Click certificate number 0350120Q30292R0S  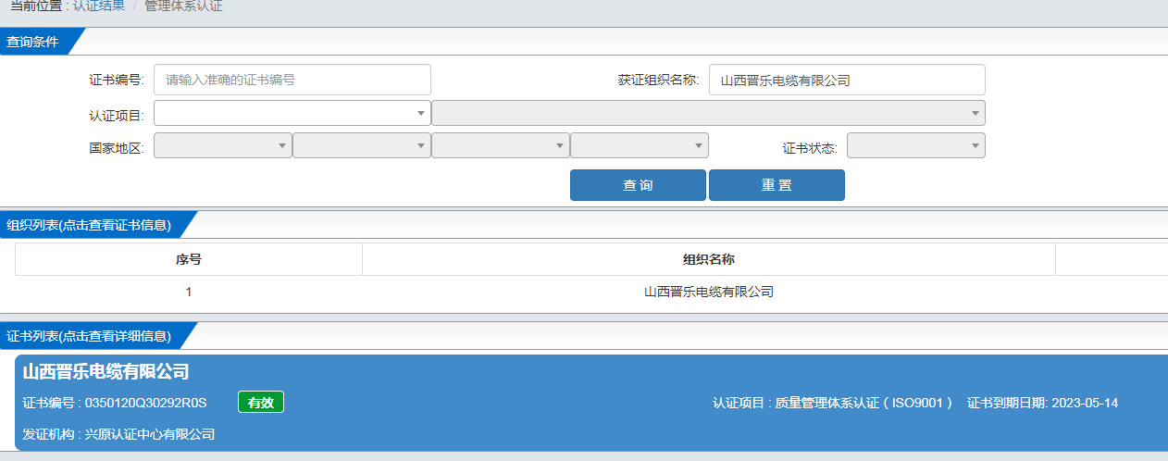coord(145,403)
